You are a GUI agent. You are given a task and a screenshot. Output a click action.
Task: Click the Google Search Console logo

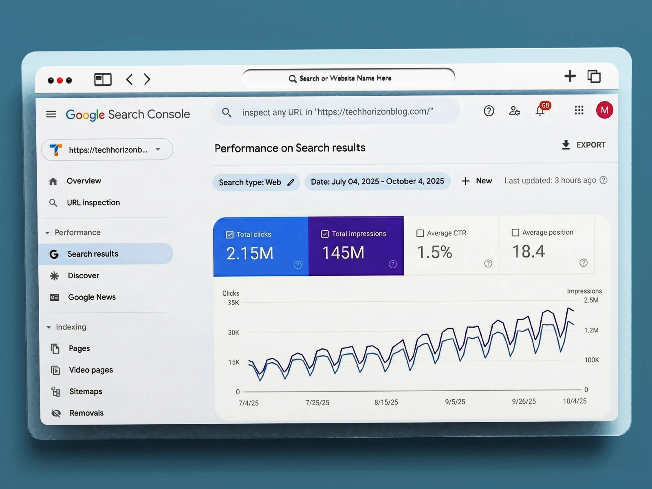click(128, 115)
